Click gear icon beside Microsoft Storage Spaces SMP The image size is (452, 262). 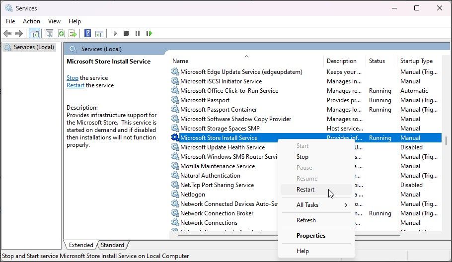click(175, 128)
